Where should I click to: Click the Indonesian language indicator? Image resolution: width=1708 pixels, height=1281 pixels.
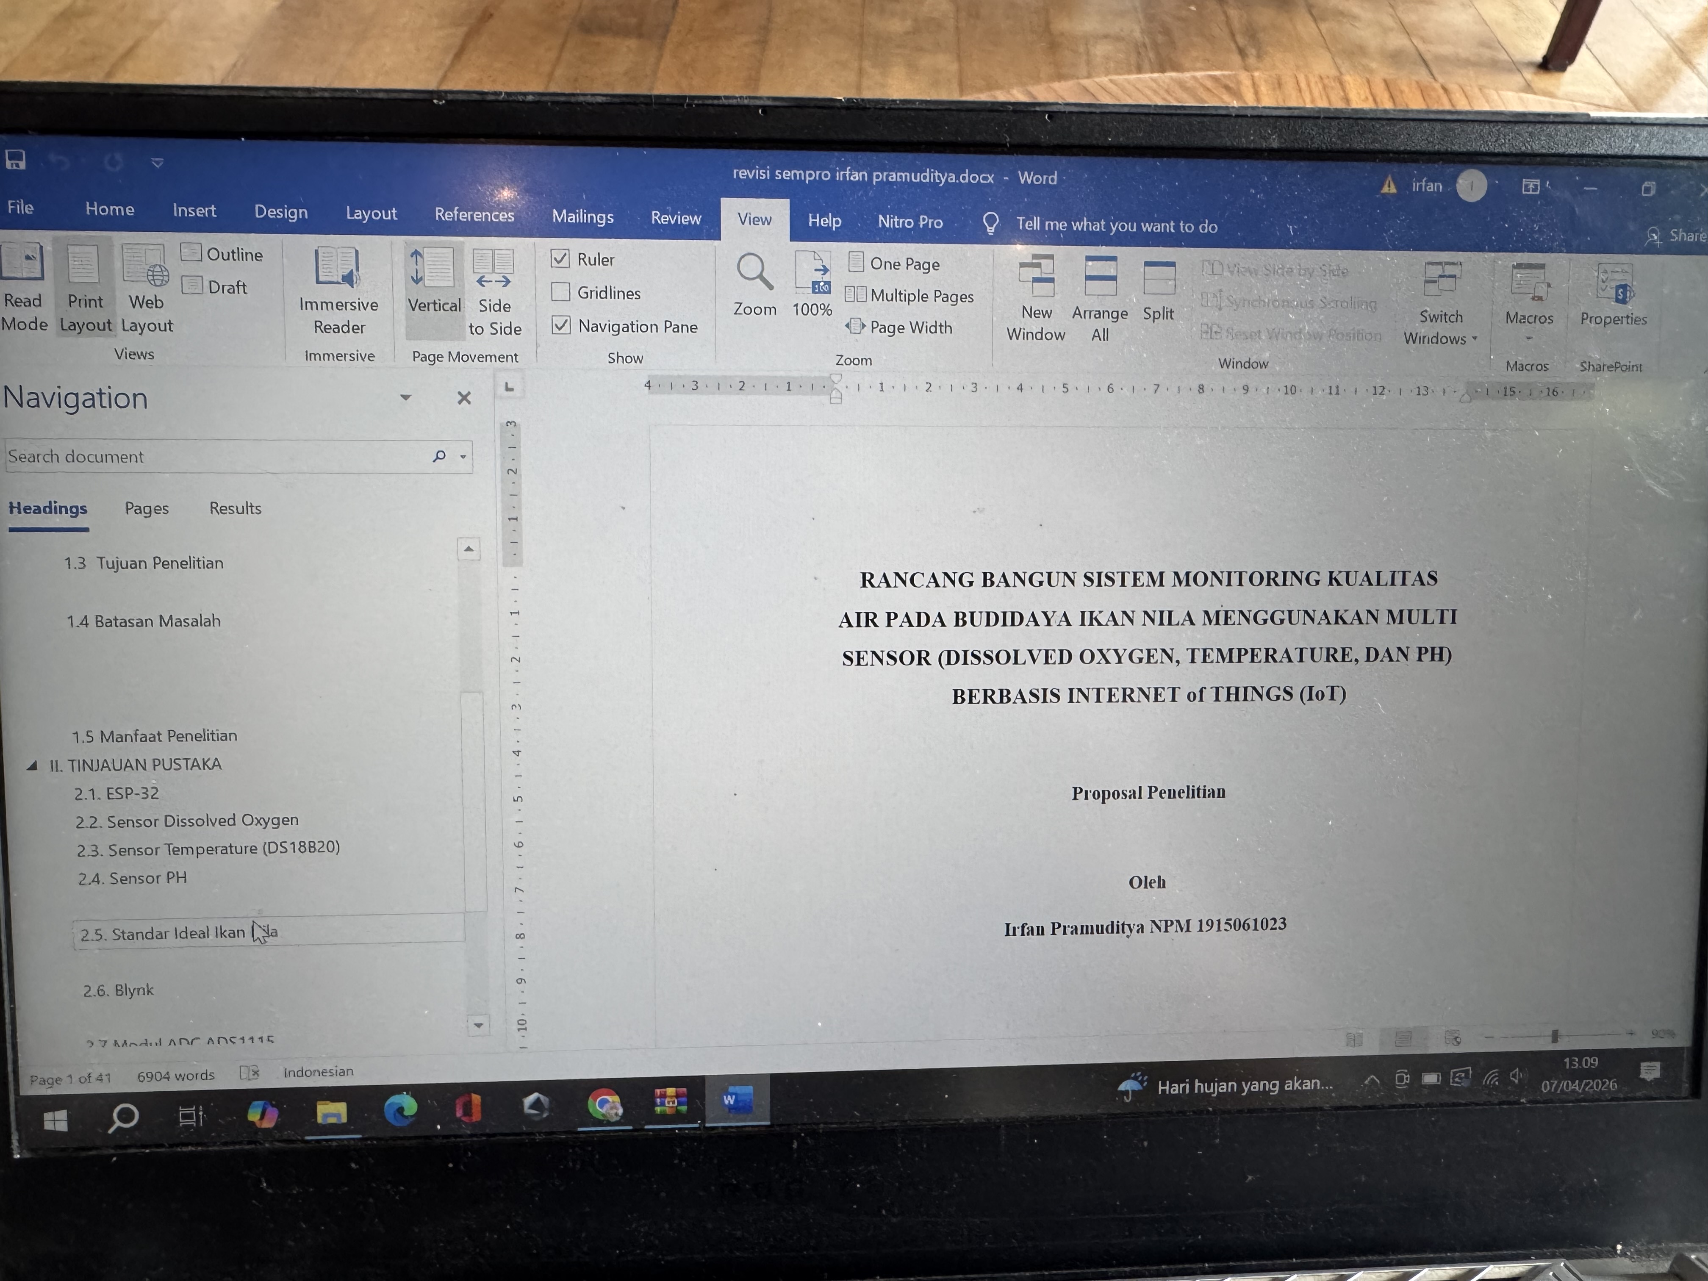318,1072
